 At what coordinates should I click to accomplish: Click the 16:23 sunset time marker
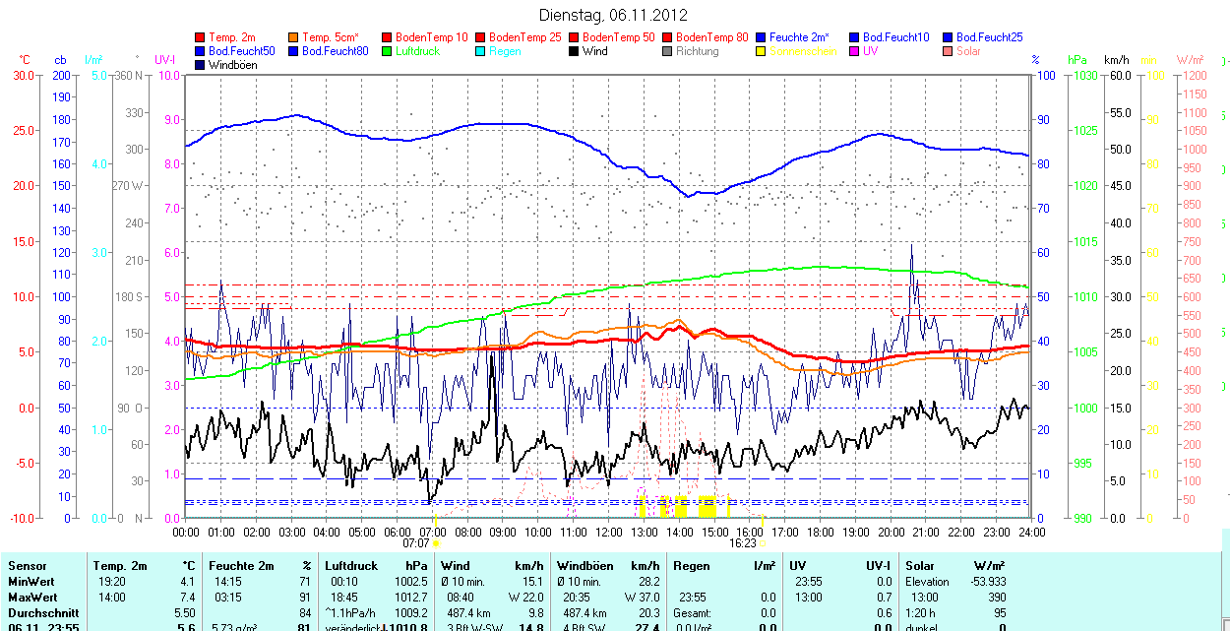click(x=741, y=542)
